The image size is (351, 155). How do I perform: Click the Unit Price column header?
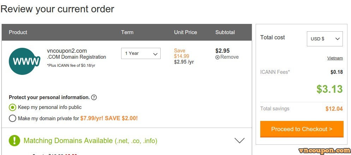[186, 32]
